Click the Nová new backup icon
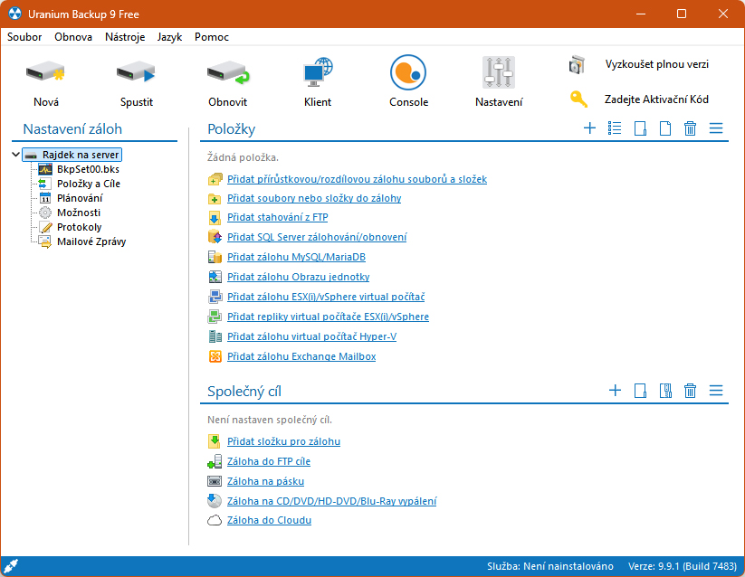Image resolution: width=745 pixels, height=577 pixels. tap(45, 73)
